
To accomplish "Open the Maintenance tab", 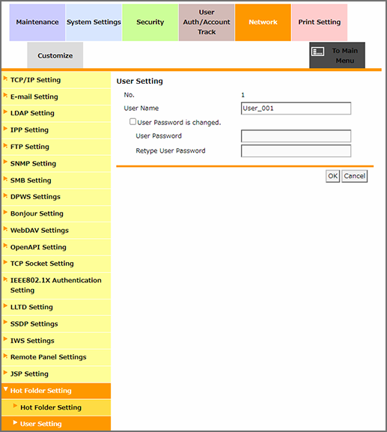I will tap(37, 22).
